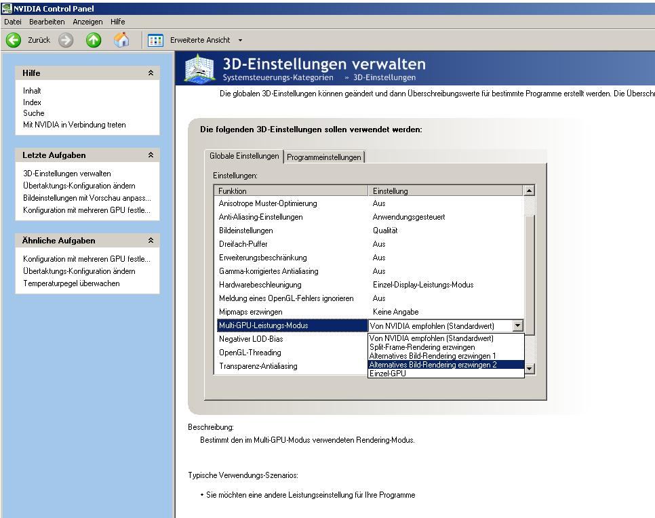Image resolution: width=655 pixels, height=518 pixels.
Task: Open Temperaturpegel überwachen link
Action: pyautogui.click(x=71, y=283)
